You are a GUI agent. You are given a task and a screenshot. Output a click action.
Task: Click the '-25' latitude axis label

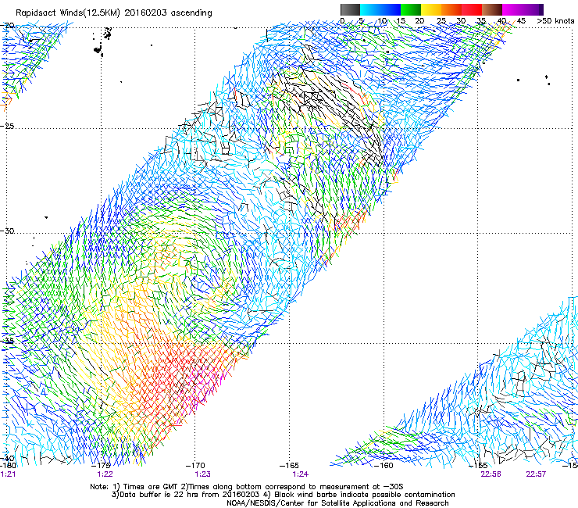7,126
